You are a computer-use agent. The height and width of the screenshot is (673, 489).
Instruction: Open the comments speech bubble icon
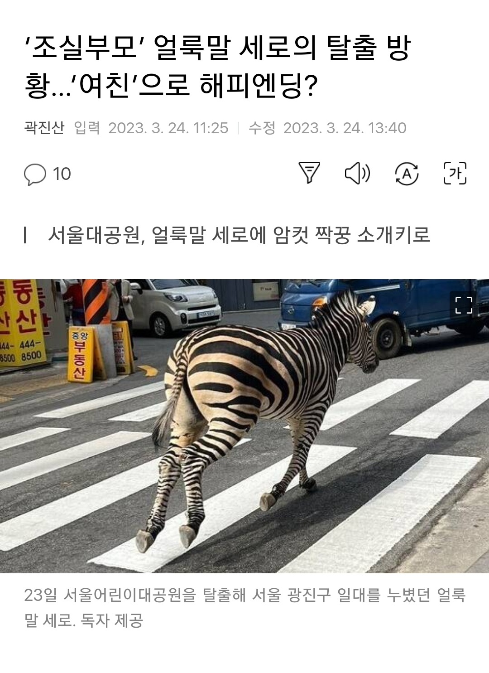coord(35,174)
